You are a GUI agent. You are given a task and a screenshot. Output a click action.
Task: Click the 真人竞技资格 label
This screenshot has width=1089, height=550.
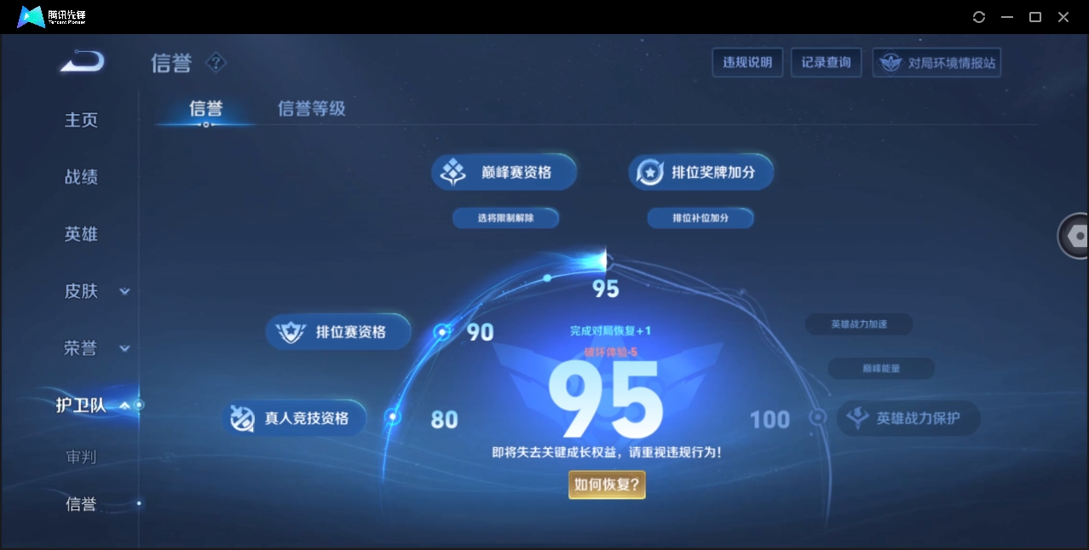[x=307, y=418]
